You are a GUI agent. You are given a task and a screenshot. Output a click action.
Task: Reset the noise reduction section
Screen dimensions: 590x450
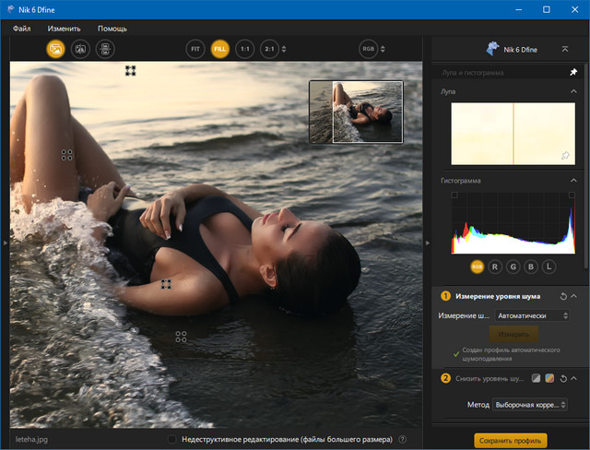click(562, 378)
